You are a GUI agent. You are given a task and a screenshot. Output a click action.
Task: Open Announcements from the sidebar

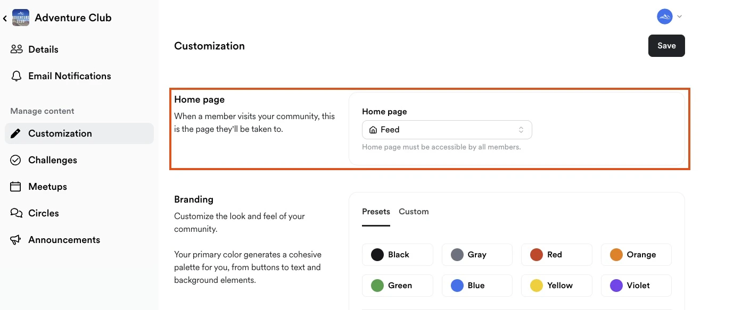click(x=64, y=239)
